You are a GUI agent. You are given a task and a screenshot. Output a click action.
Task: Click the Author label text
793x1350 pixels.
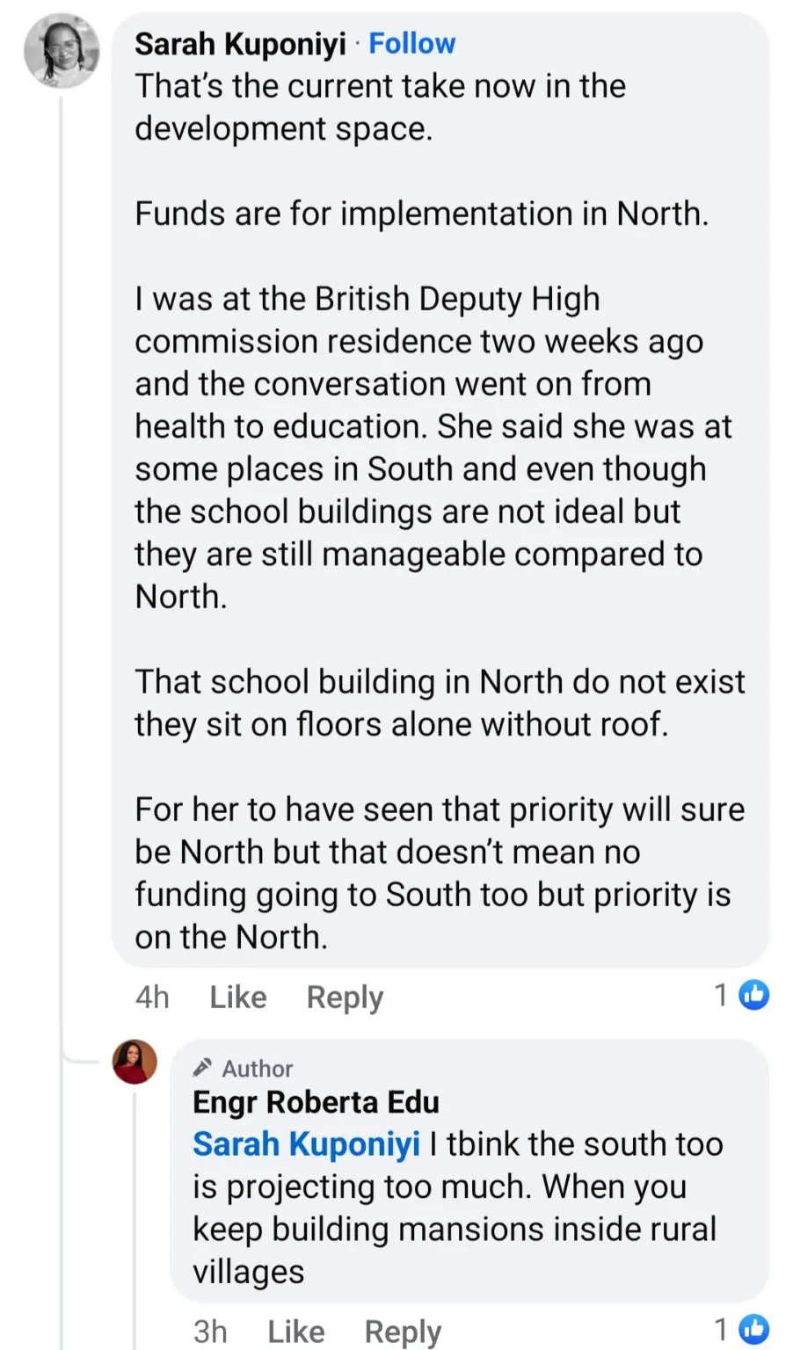pyautogui.click(x=257, y=1069)
